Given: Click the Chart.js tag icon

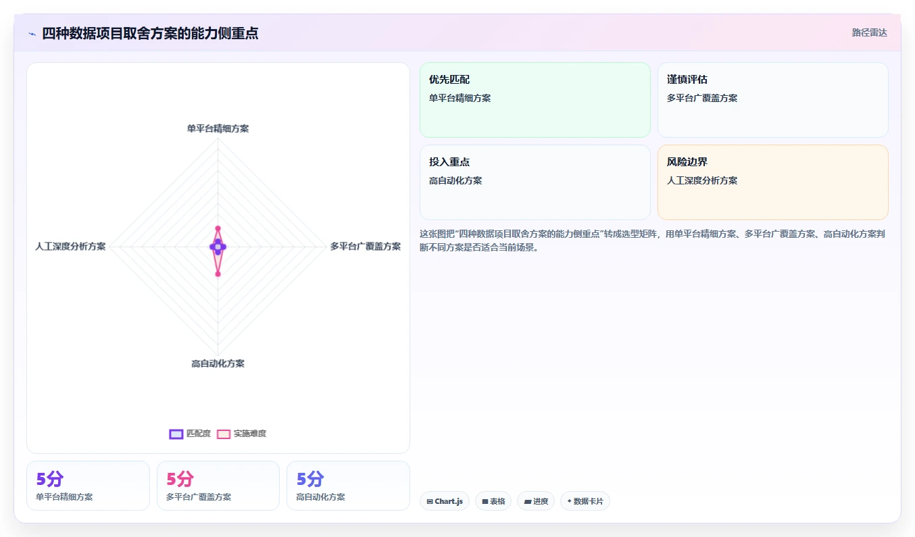Looking at the screenshot, I should 430,501.
